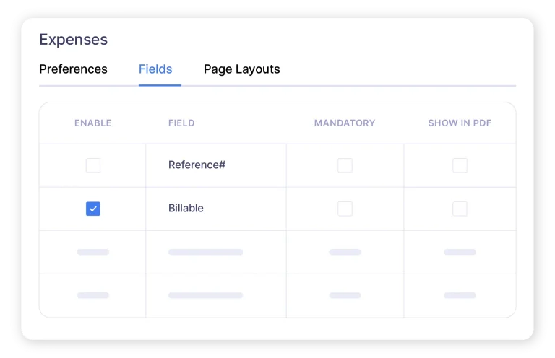The width and height of the screenshot is (555, 358).
Task: Enable the Reference# field checkbox
Action: click(93, 165)
